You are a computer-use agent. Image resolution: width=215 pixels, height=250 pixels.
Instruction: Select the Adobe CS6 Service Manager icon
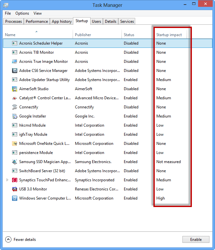(15, 70)
